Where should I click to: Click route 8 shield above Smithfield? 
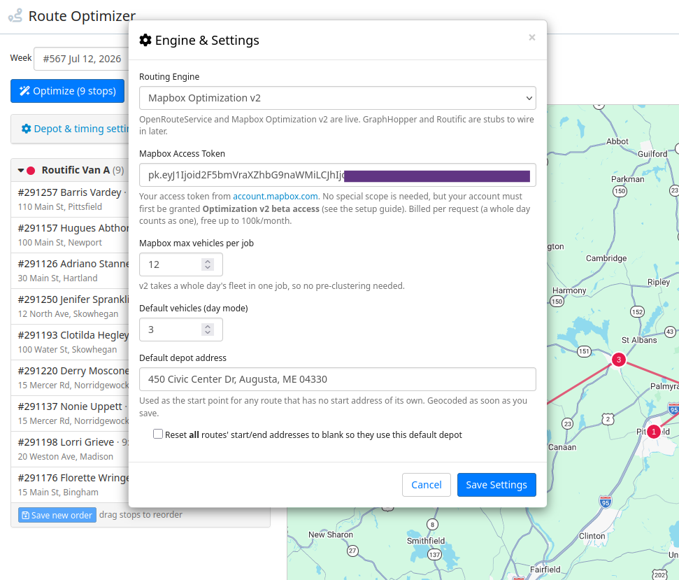[432, 525]
